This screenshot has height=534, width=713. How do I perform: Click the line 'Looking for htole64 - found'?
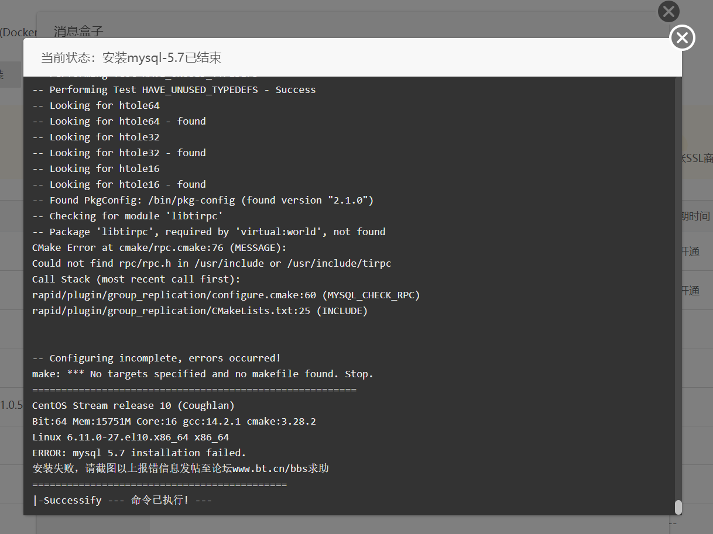(119, 121)
